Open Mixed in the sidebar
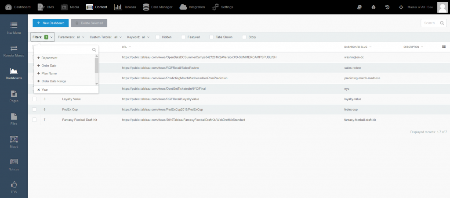The width and height of the screenshot is (450, 198). click(14, 142)
